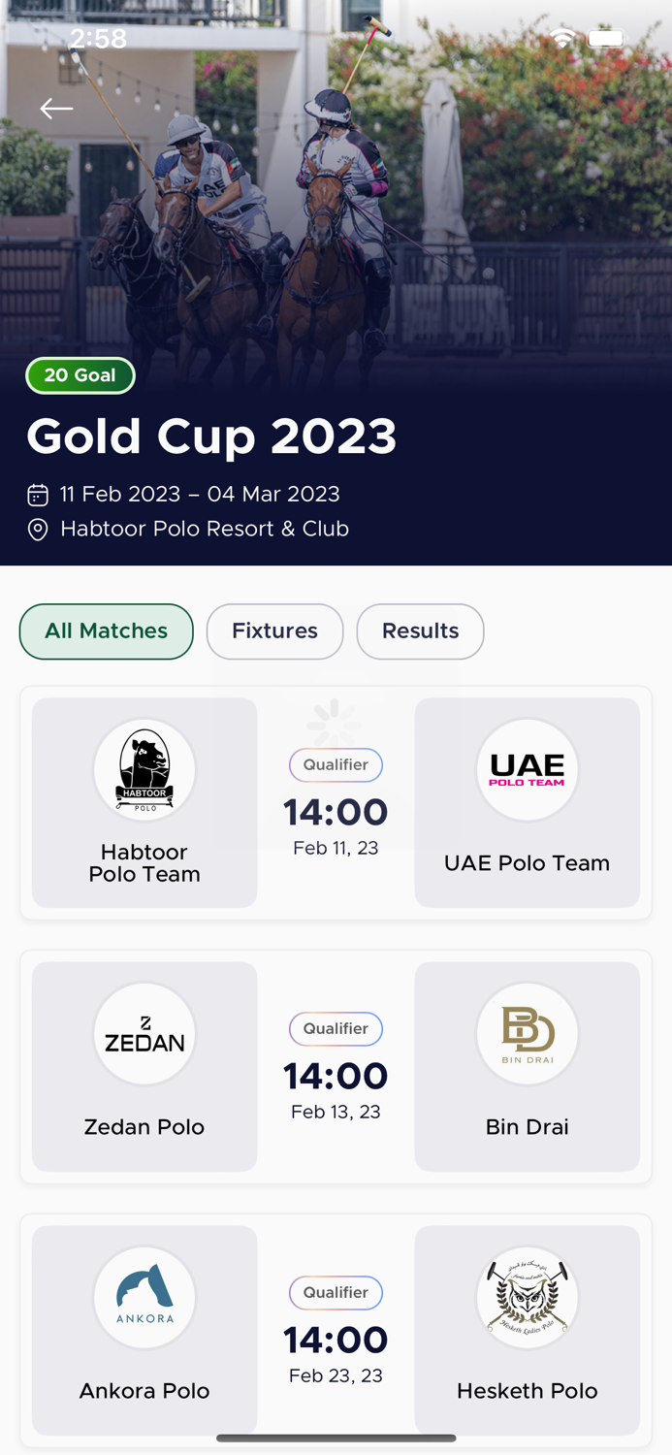This screenshot has height=1455, width=672.
Task: Tap the Wi-Fi indicator in the status bar
Action: (561, 38)
